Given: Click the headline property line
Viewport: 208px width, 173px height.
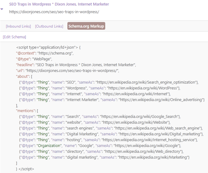Looking at the screenshot, I should click(x=76, y=65).
